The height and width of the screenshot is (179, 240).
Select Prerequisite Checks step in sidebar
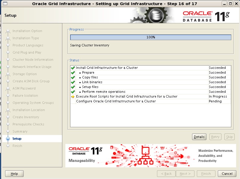[28, 125]
